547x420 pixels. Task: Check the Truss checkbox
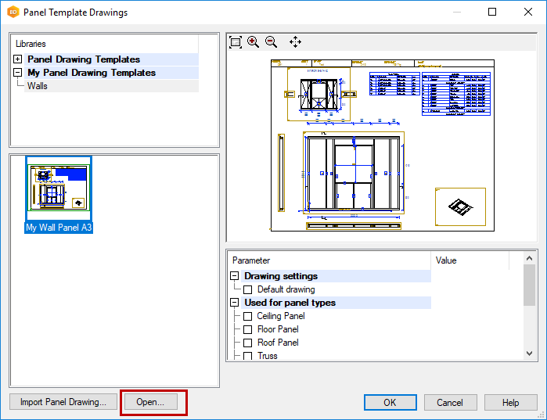pyautogui.click(x=248, y=356)
